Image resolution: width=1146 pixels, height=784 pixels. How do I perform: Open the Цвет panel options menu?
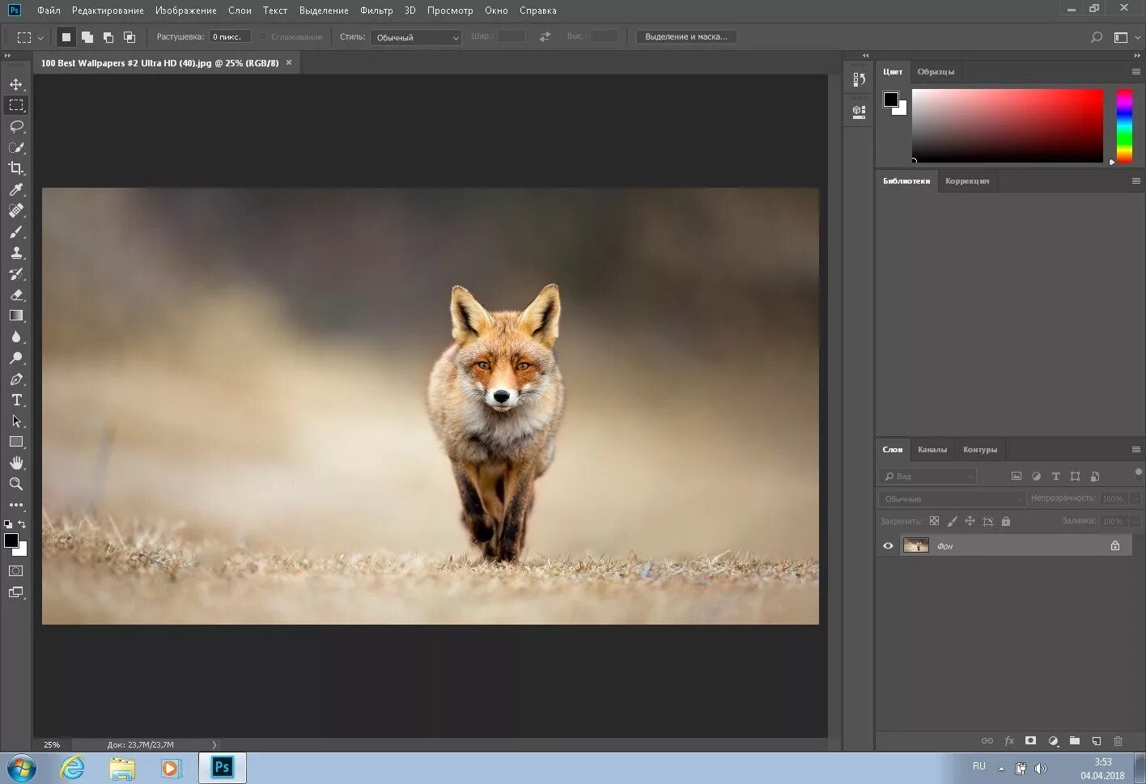1135,72
